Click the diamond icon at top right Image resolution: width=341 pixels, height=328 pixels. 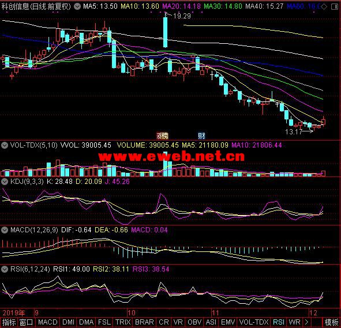(324, 7)
